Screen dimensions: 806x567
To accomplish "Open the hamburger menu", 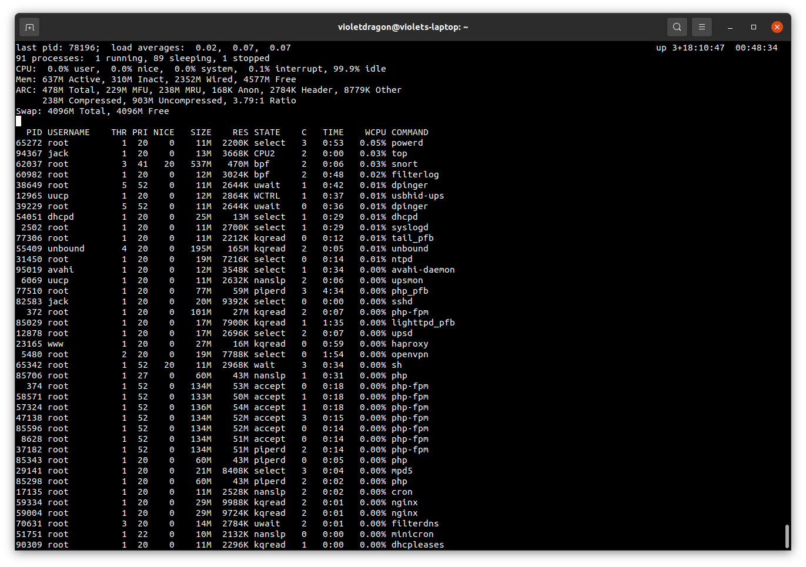I will coord(702,27).
